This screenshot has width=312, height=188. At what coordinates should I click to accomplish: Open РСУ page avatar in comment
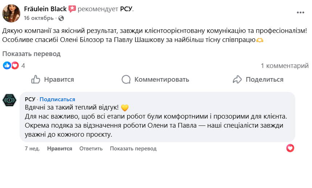coord(10,100)
